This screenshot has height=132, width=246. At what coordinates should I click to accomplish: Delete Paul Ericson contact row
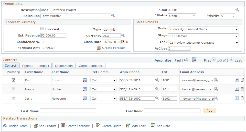click(242, 80)
